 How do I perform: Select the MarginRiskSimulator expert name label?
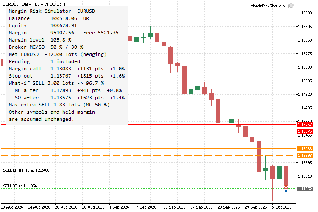(268, 6)
